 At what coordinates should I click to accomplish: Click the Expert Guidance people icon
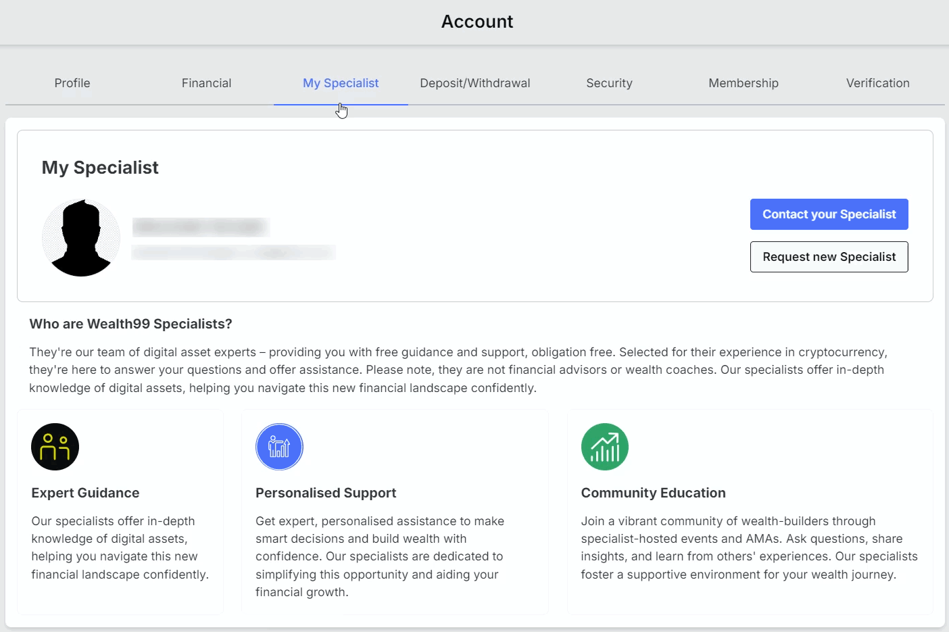[x=55, y=447]
